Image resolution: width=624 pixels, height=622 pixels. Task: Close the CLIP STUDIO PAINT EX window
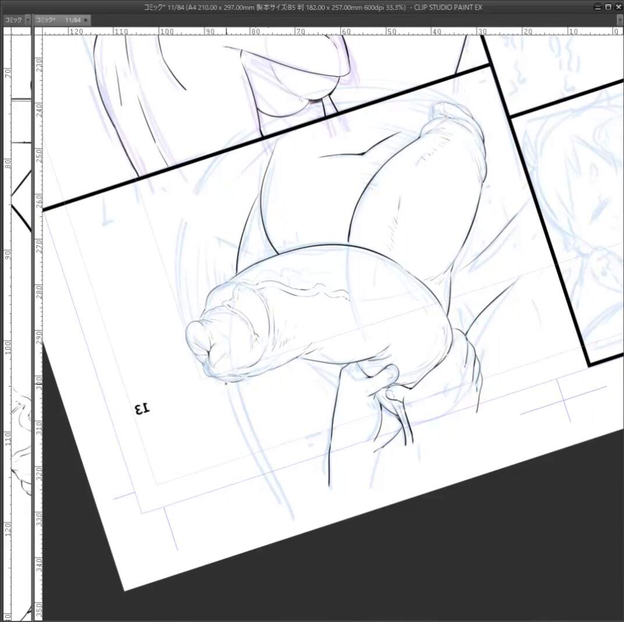point(618,7)
